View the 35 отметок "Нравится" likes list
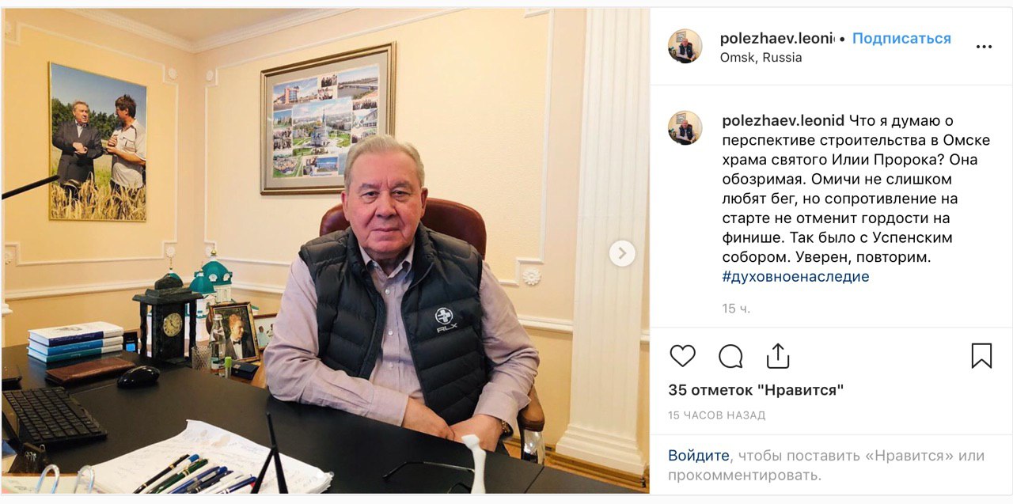This screenshot has width=1013, height=504. pos(756,390)
